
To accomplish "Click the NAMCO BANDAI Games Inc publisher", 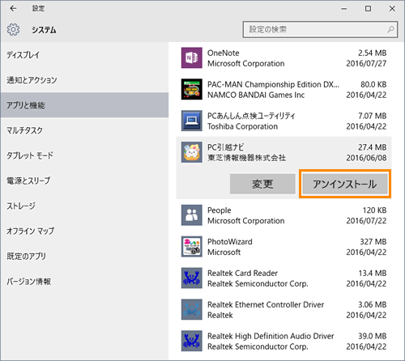I will tap(256, 95).
